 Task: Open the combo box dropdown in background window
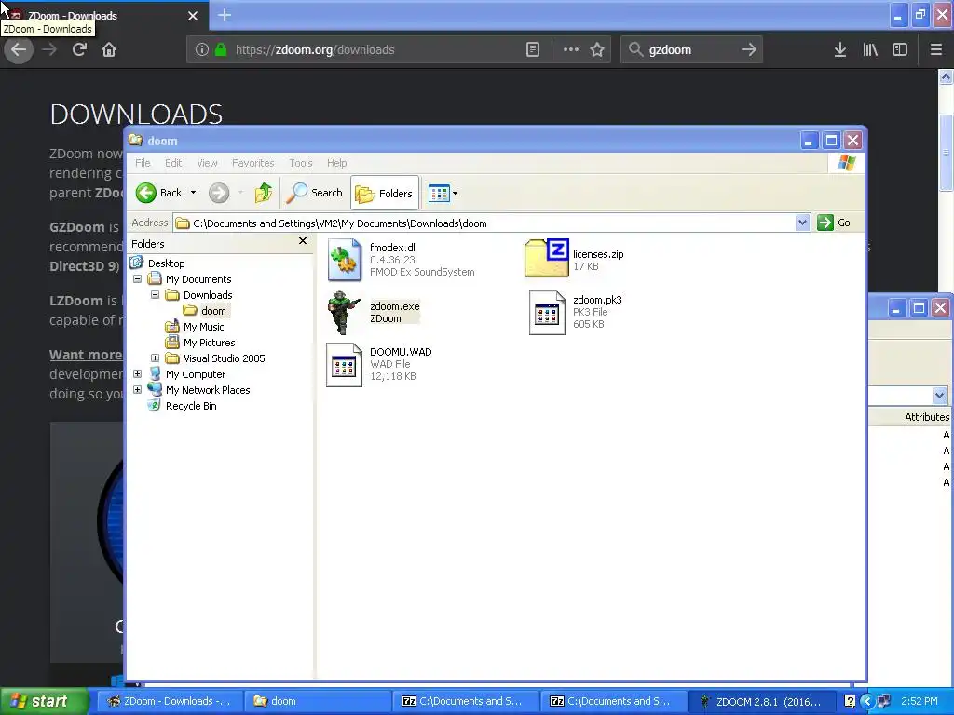(939, 395)
